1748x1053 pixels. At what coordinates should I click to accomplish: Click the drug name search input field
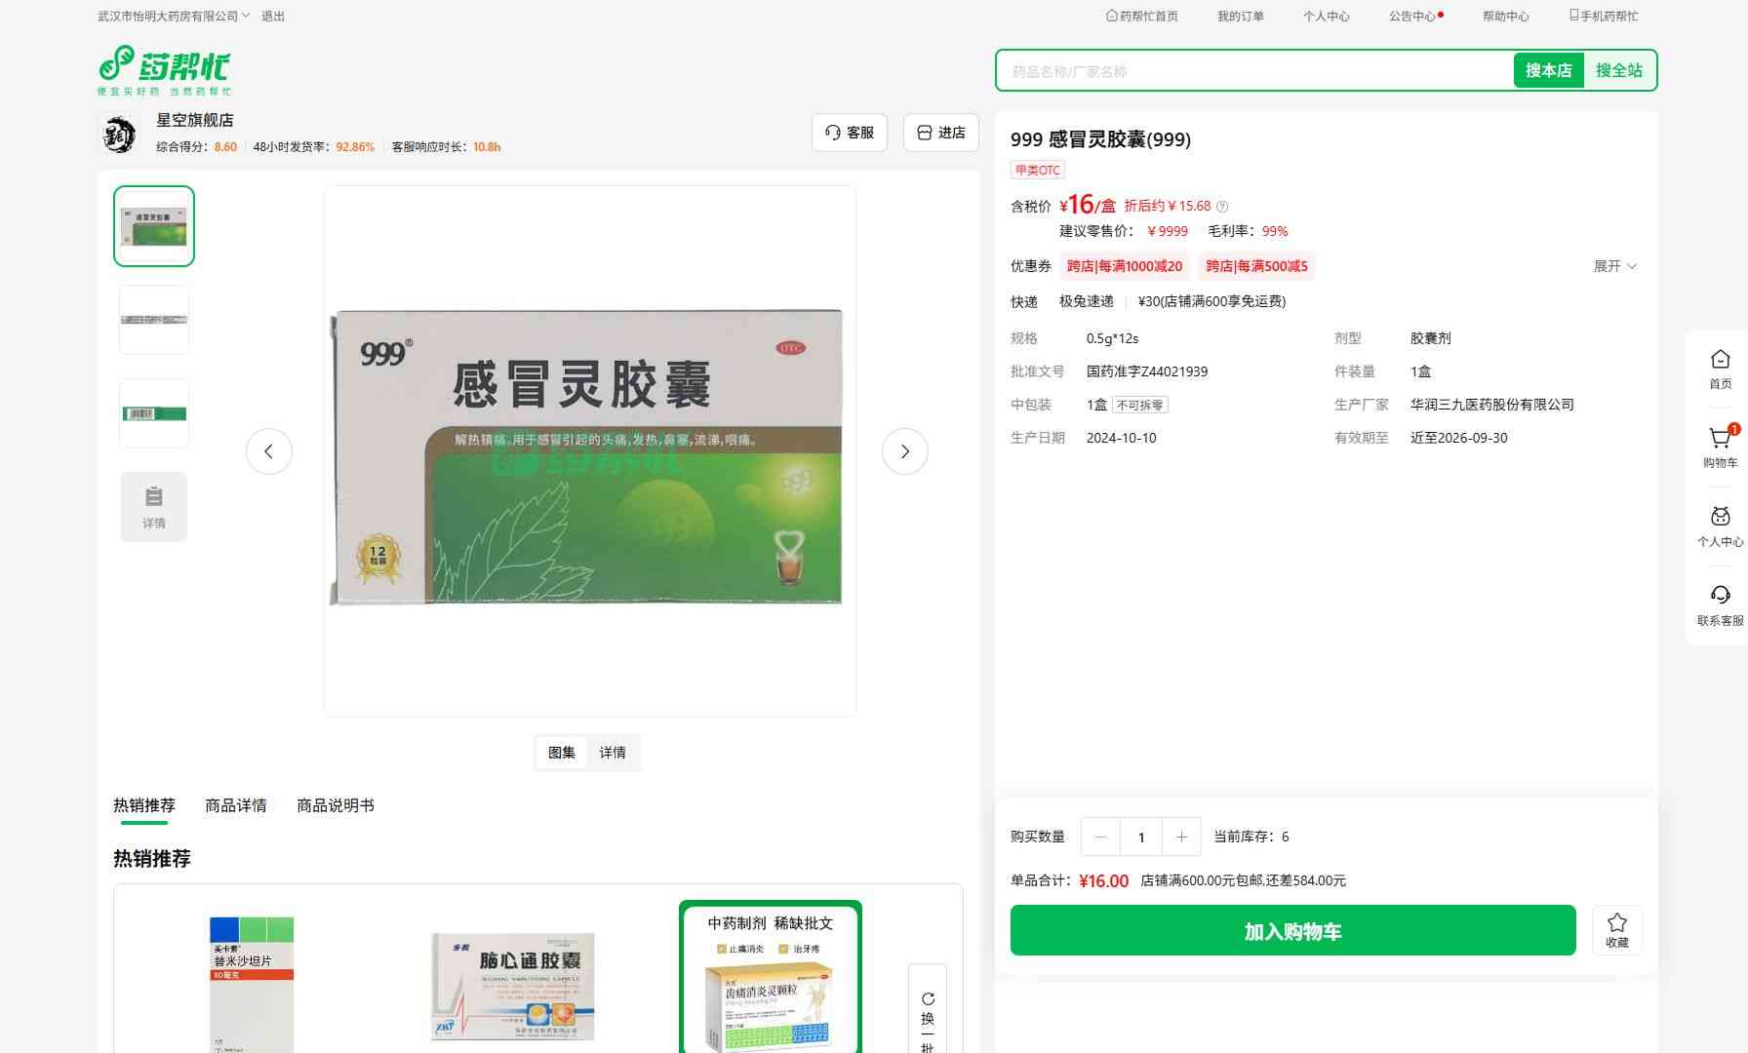click(x=1253, y=71)
